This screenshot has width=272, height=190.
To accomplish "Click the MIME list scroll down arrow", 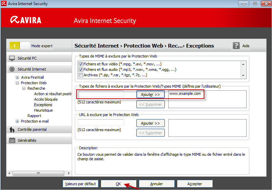I will click(x=243, y=76).
